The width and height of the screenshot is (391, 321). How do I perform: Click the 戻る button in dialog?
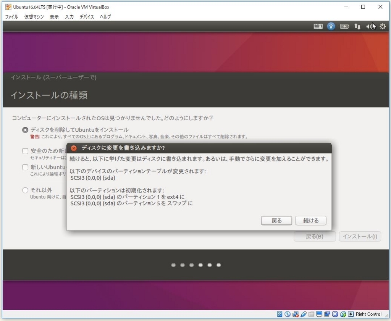point(276,221)
